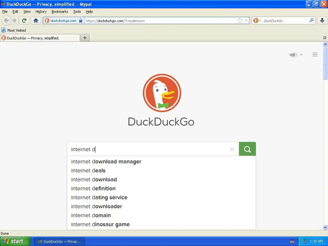The height and width of the screenshot is (246, 328).
Task: Open the home page via the house icon
Action: pos(36,20)
